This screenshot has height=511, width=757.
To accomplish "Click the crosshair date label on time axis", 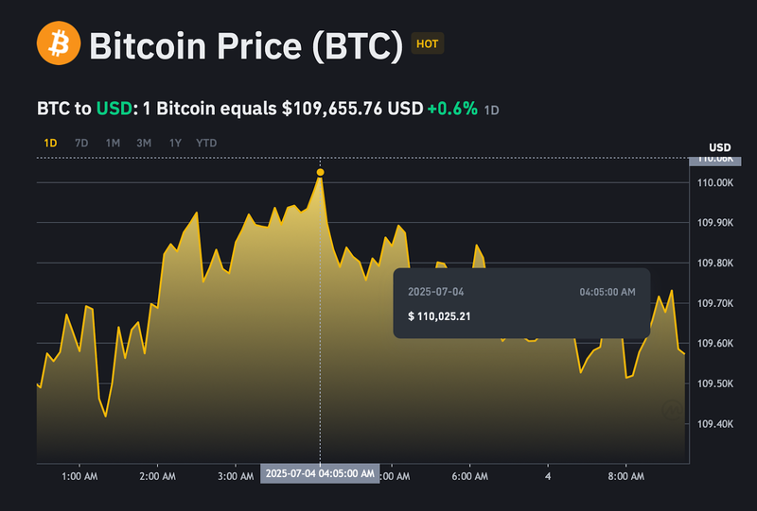I will [x=320, y=473].
